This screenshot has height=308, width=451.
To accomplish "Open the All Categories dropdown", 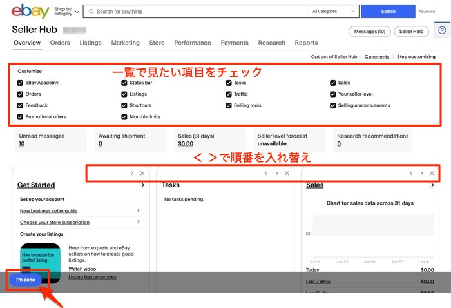I will coord(333,12).
